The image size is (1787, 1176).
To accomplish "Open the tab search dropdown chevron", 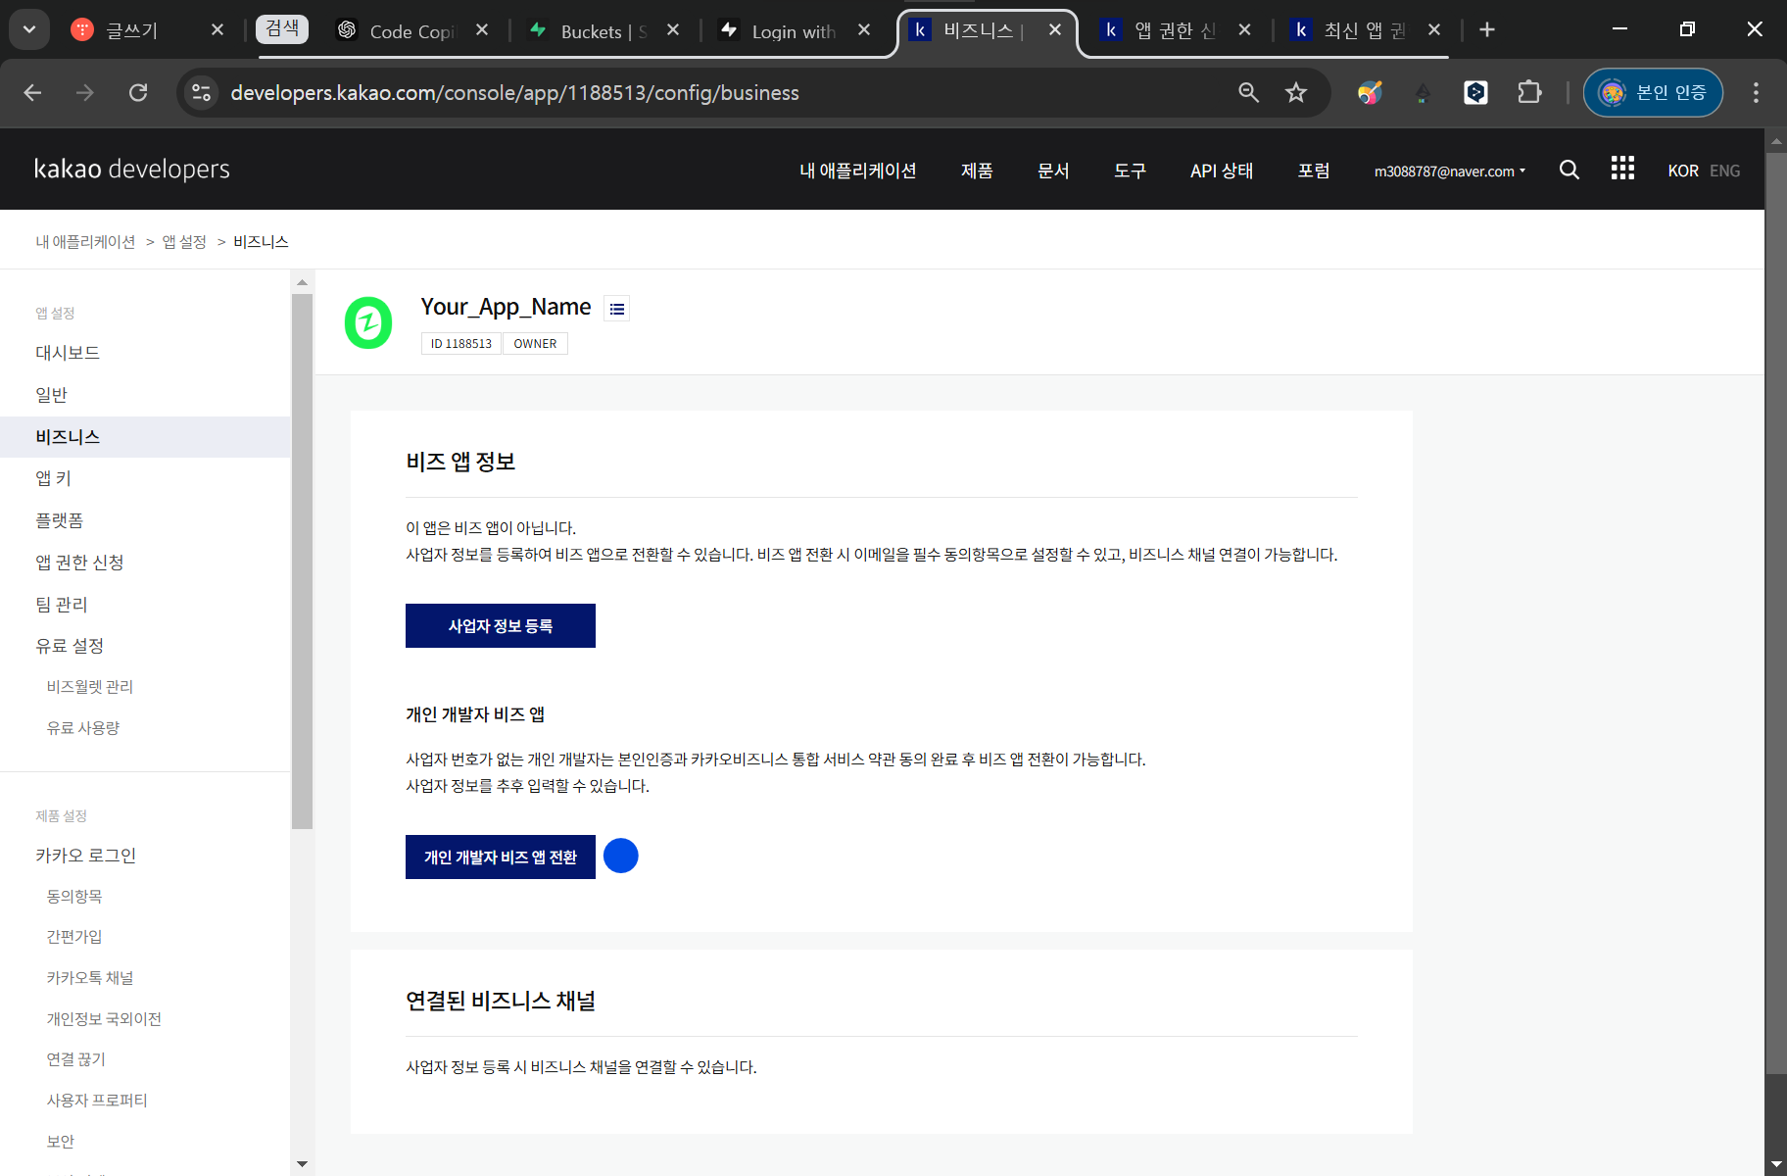I will [x=29, y=29].
